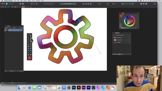Image resolution: width=162 pixels, height=91 pixels.
Task: Open Photoshop from the Dock
Action: pos(74,88)
